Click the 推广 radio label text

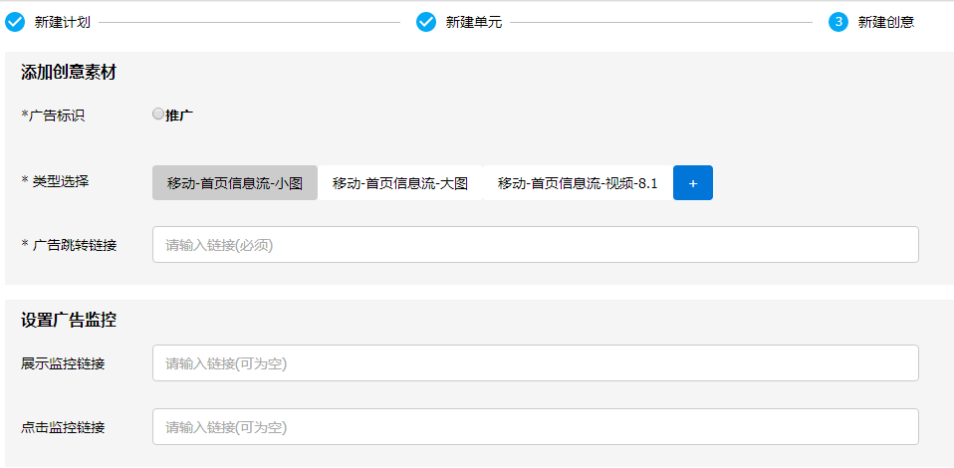pyautogui.click(x=179, y=116)
